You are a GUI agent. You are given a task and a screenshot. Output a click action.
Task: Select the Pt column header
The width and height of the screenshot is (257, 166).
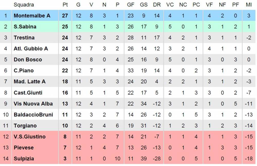(65, 5)
